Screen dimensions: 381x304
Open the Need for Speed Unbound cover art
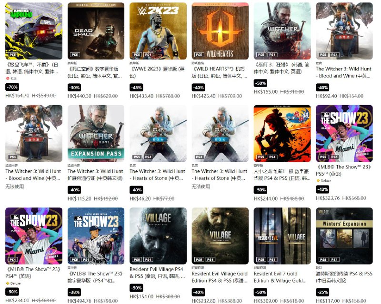(34, 31)
